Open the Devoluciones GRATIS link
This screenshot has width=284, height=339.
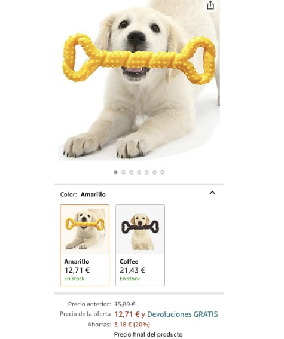(x=182, y=314)
